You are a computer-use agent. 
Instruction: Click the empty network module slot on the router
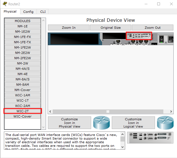[74, 39]
